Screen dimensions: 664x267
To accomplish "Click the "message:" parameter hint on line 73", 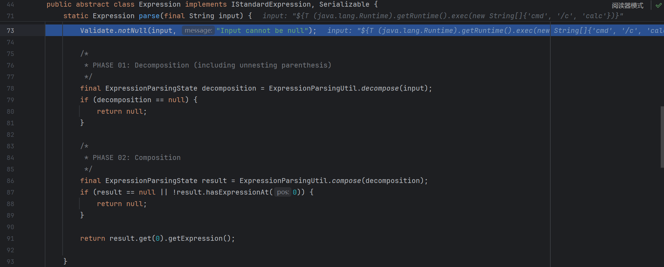I will tap(198, 30).
